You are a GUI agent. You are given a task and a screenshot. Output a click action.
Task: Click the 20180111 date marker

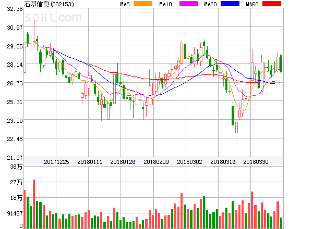tap(90, 162)
